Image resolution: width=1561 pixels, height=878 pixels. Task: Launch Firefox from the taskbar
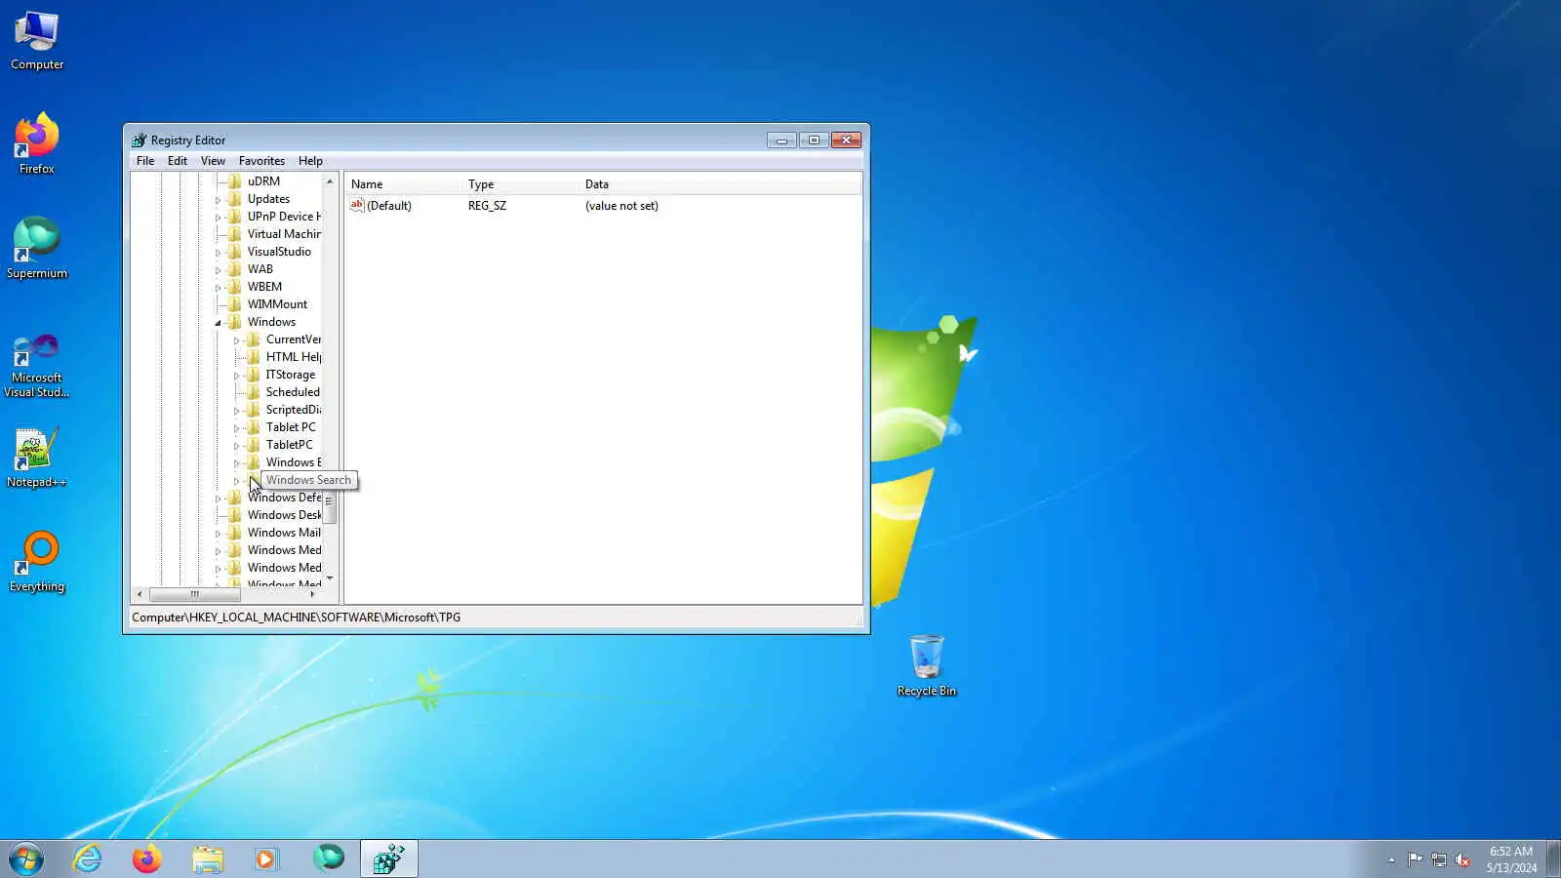click(147, 859)
